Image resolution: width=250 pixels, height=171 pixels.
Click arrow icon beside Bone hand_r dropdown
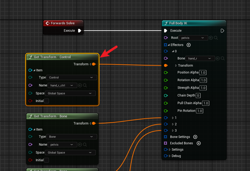[x=218, y=58]
